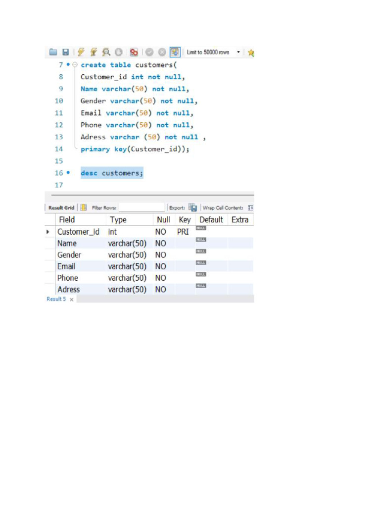Click line number 12 in gutter

coord(59,125)
